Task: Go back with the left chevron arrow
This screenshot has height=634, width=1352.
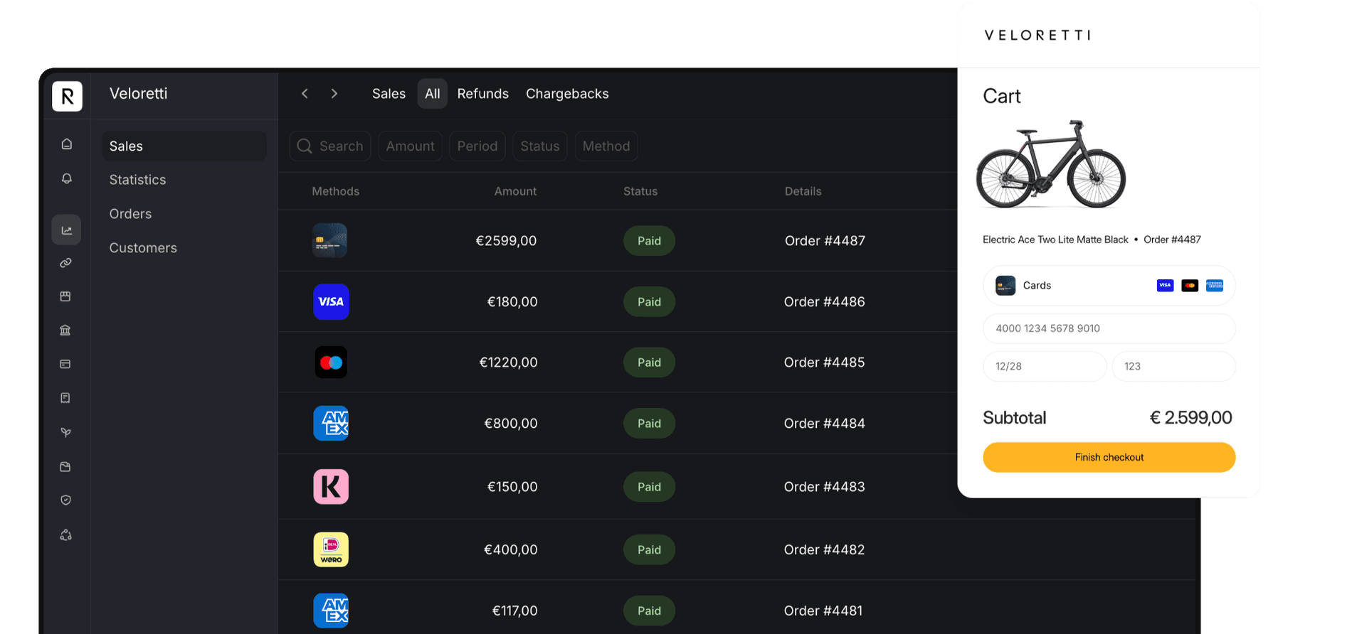Action: [305, 94]
